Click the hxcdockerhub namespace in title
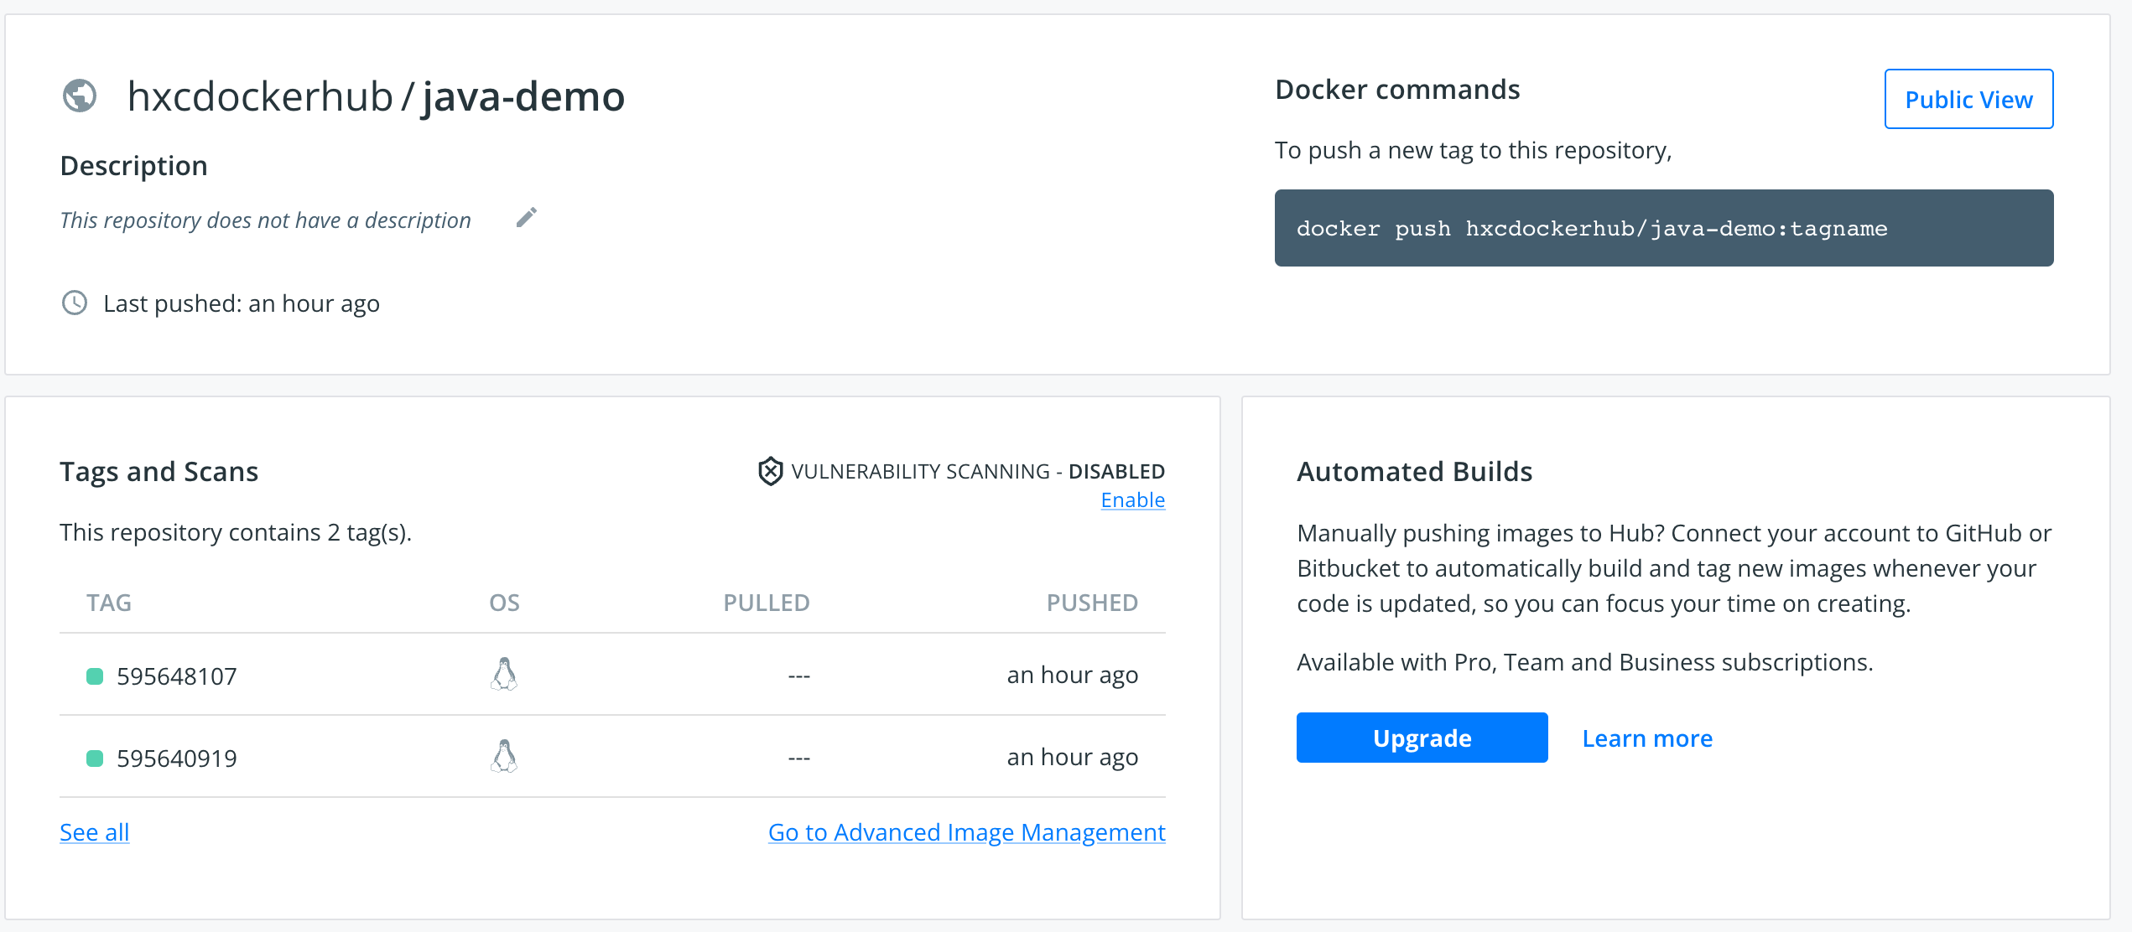Screen dimensions: 2132x932 pos(260,96)
